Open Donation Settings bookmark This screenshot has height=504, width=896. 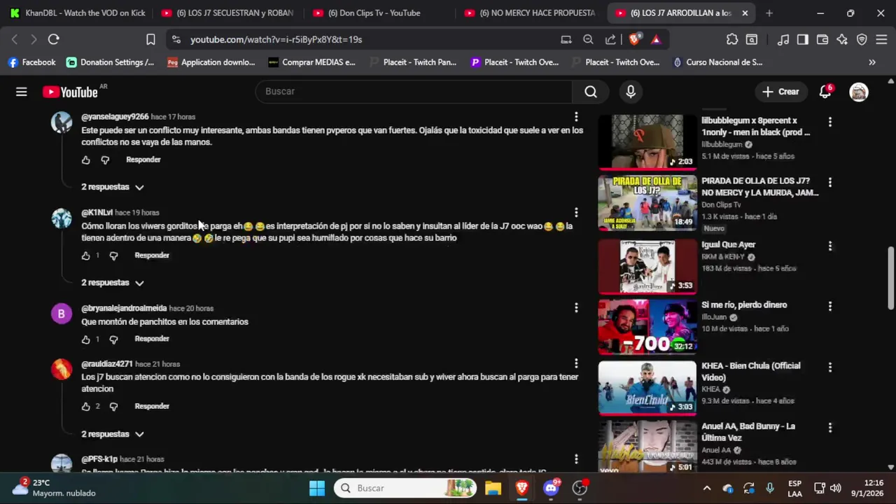pos(111,62)
